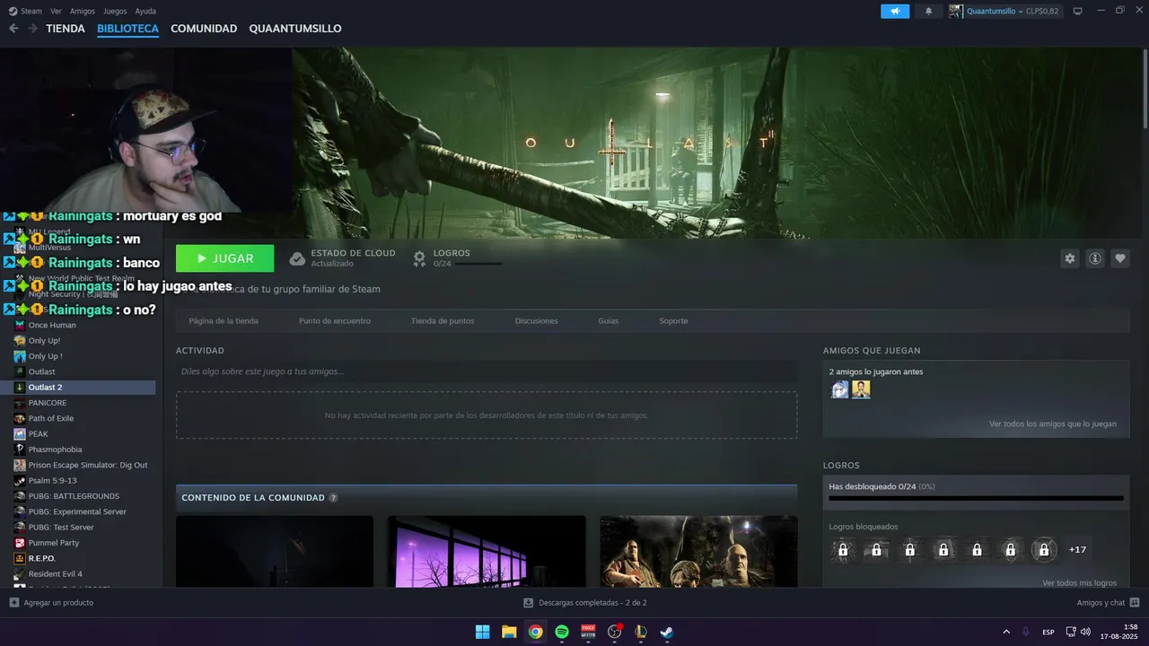Open the Resident Evil characters community thumbnail
The height and width of the screenshot is (646, 1149).
coord(698,552)
